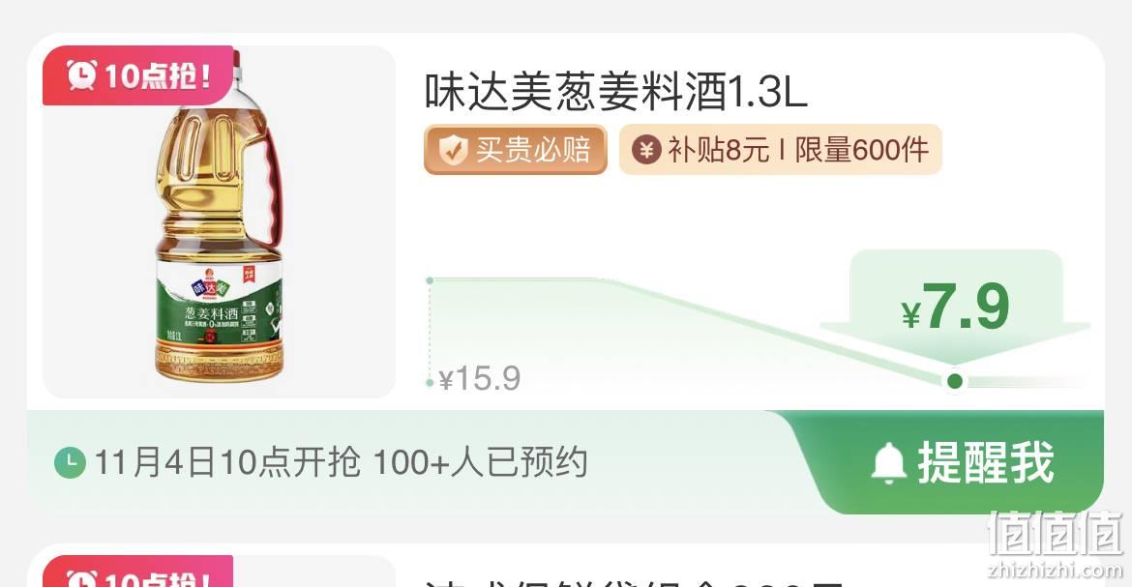Click the 100+人已预约 reservation count
This screenshot has width=1132, height=587.
pyautogui.click(x=481, y=462)
